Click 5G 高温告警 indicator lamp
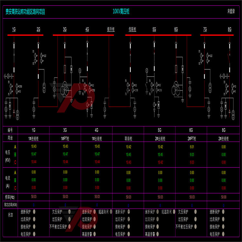The image size is (242, 242). pyautogui.click(x=157, y=234)
